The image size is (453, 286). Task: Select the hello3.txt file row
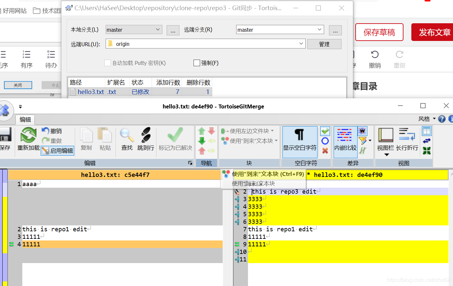coord(140,92)
